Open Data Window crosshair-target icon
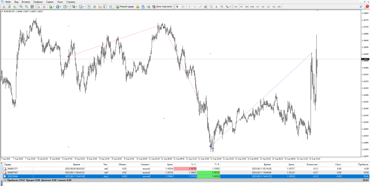 point(94,7)
